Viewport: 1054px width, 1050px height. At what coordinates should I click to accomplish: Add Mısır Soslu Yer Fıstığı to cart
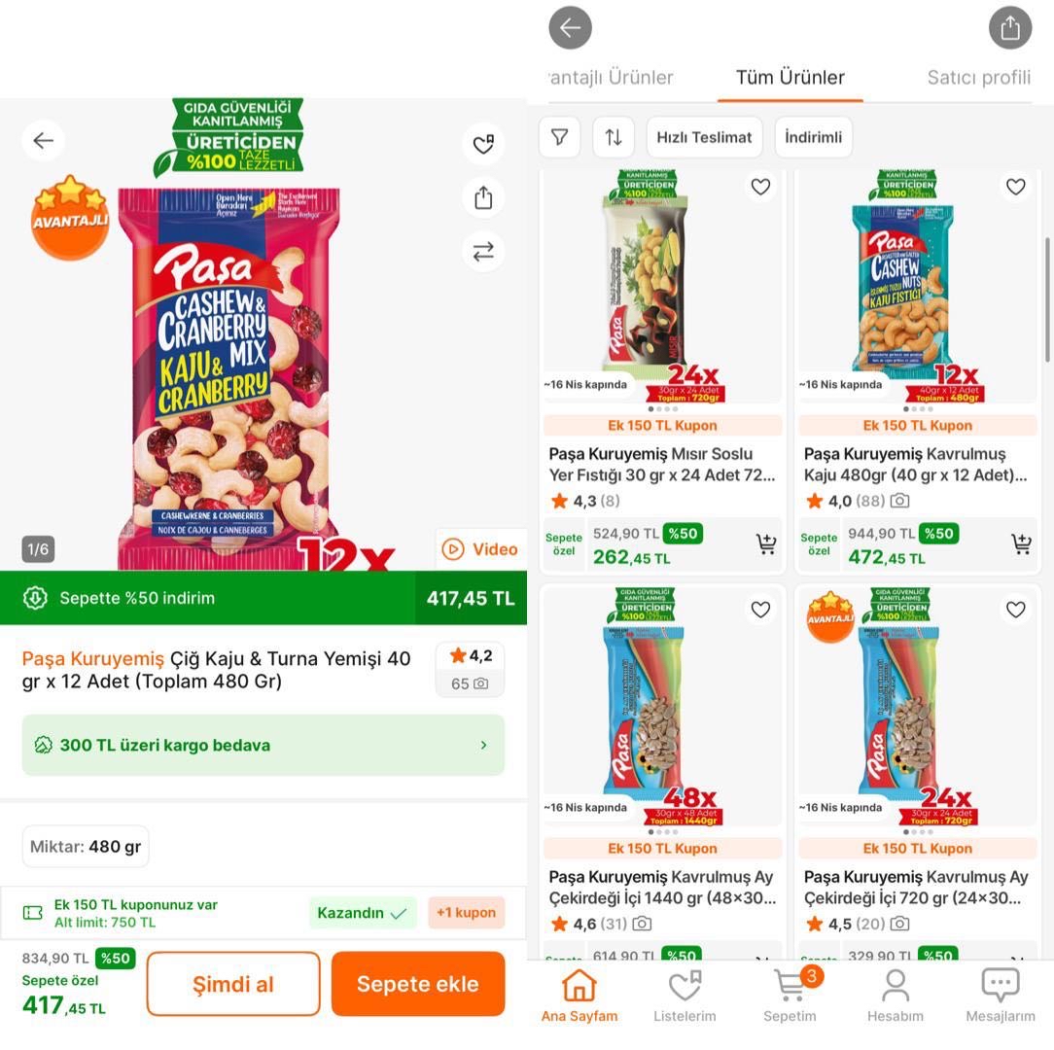coord(766,543)
